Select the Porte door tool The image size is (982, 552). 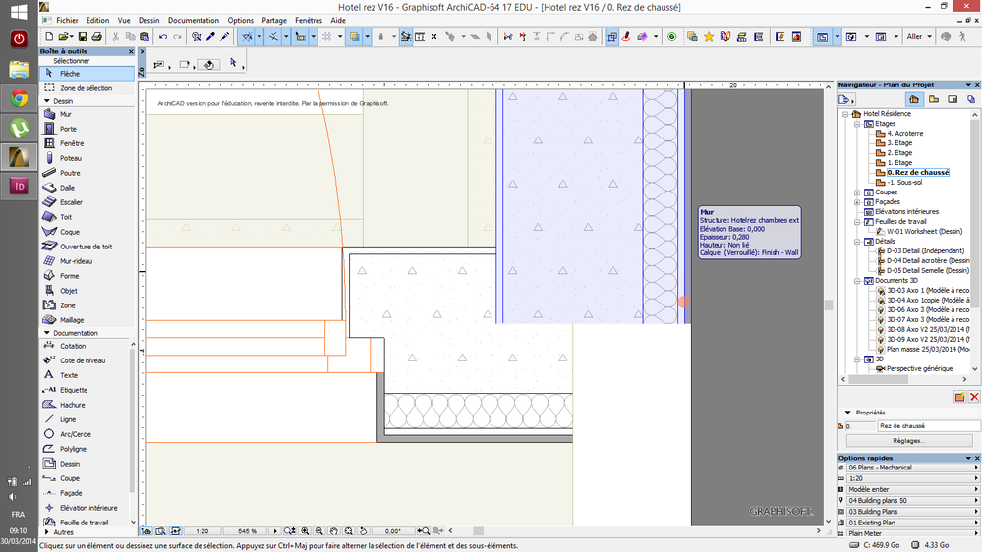(x=67, y=129)
